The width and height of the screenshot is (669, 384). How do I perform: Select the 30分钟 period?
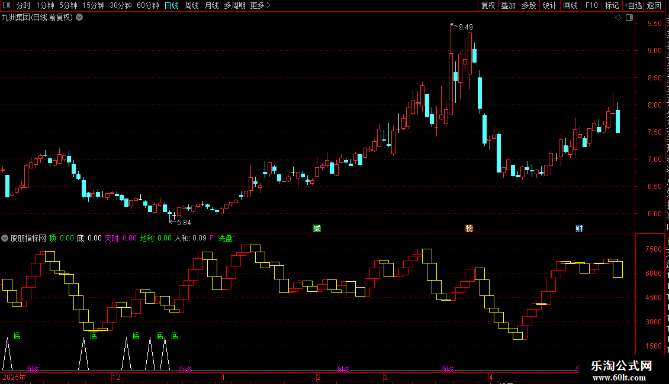[x=121, y=5]
